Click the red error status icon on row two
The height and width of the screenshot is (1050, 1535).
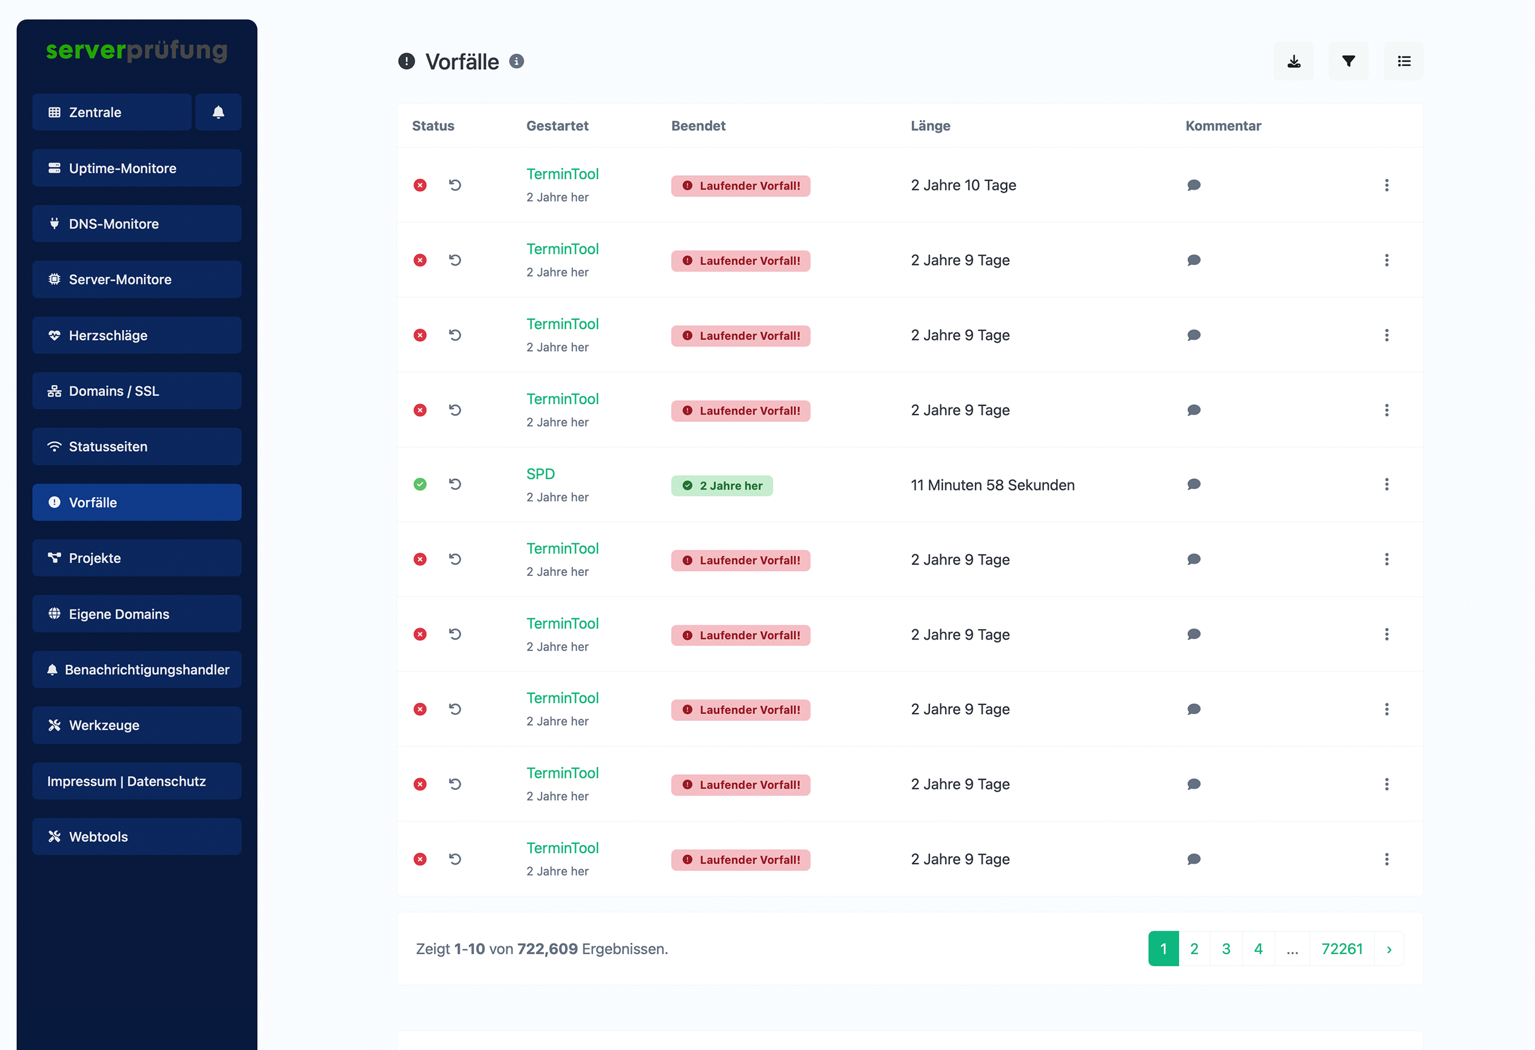420,260
